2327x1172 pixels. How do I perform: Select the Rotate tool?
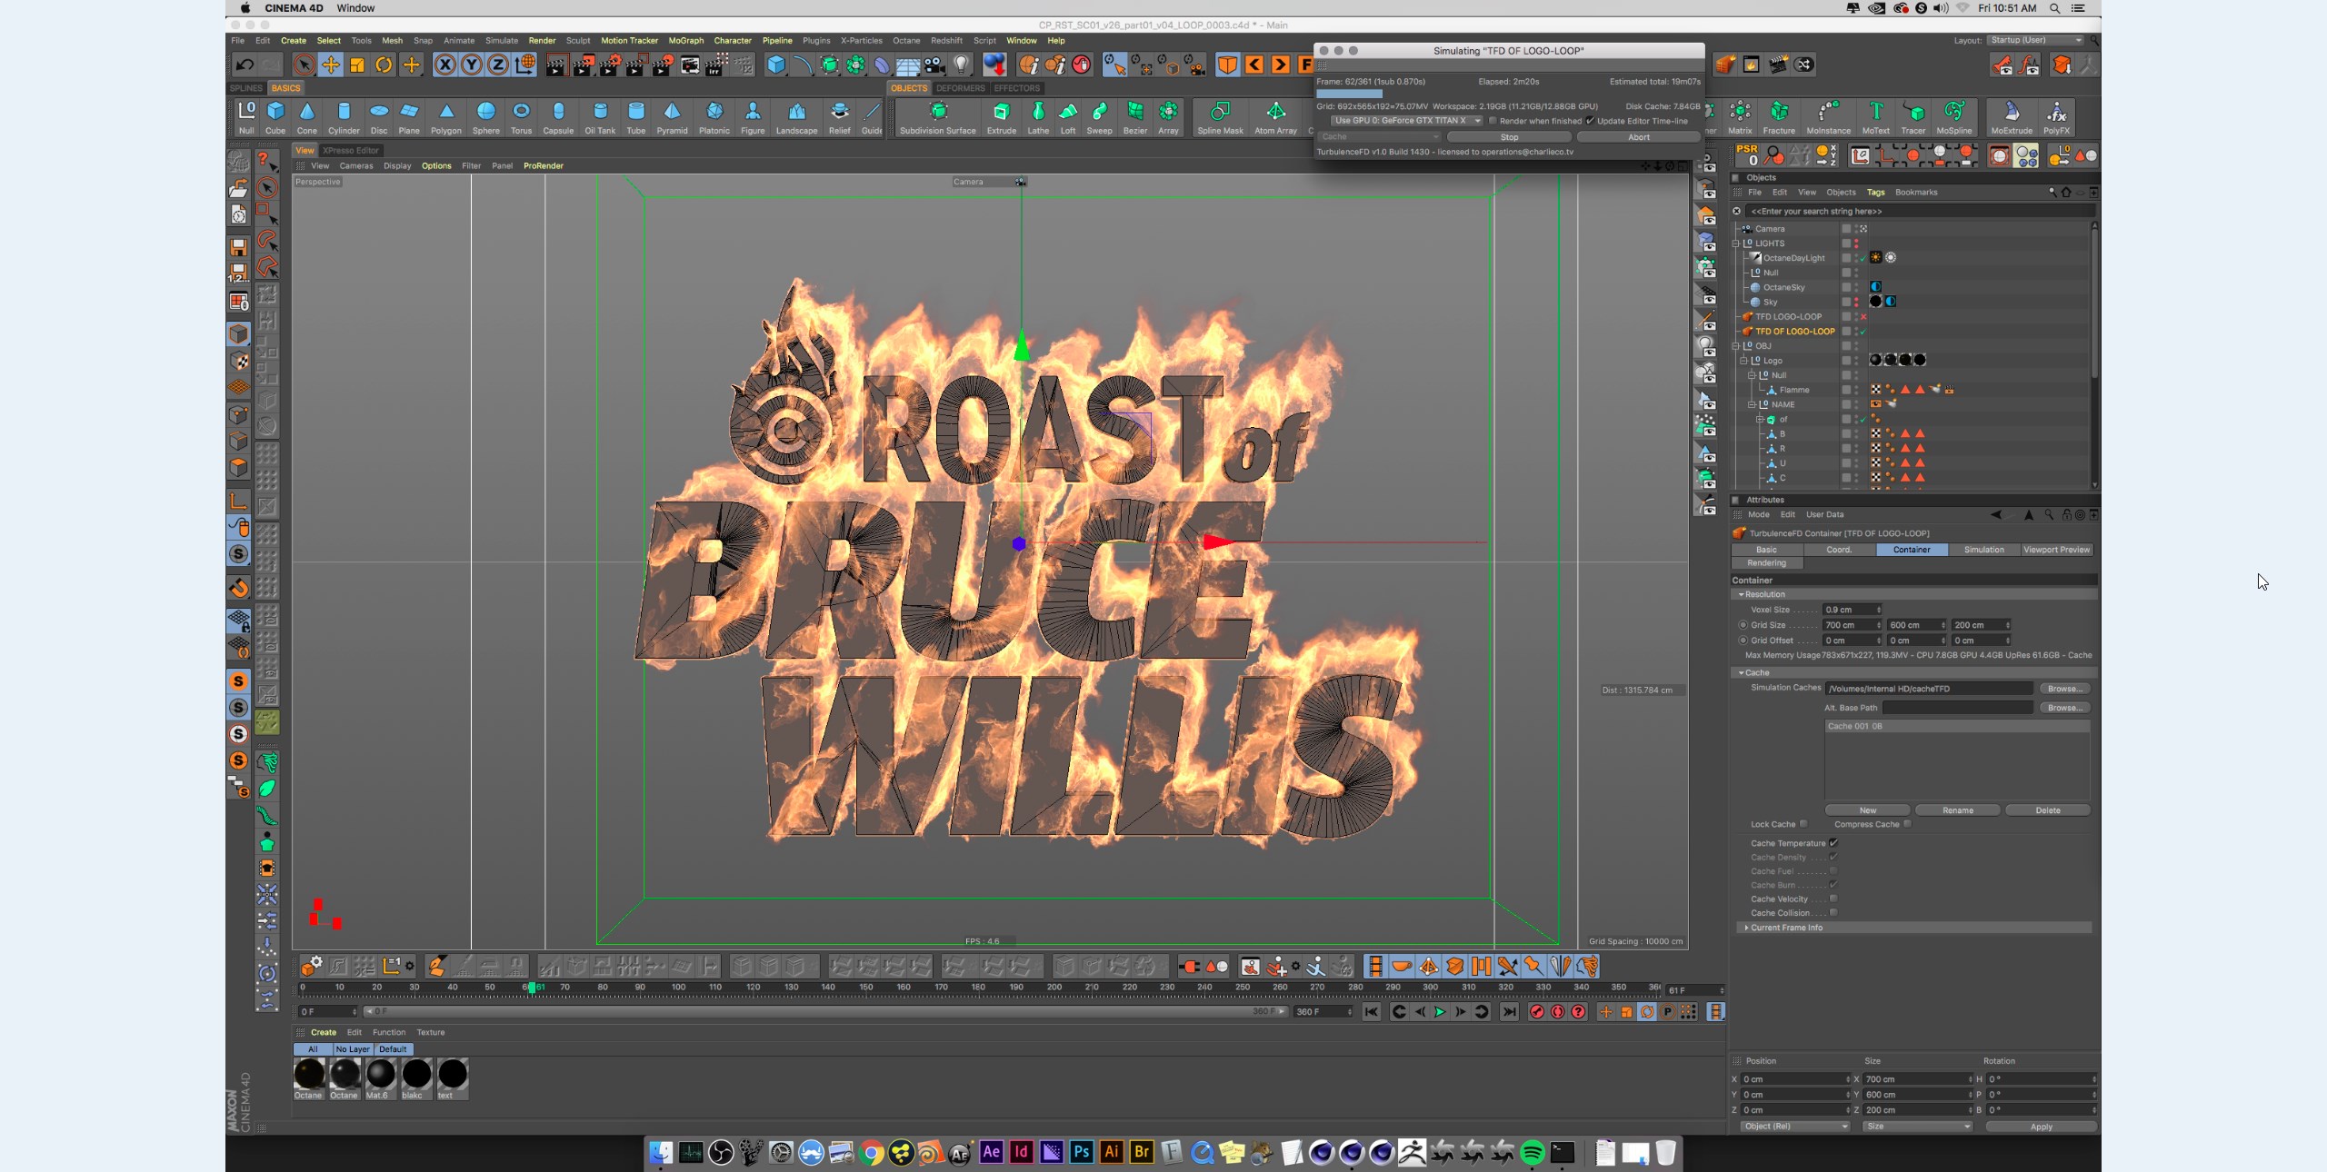pos(384,65)
